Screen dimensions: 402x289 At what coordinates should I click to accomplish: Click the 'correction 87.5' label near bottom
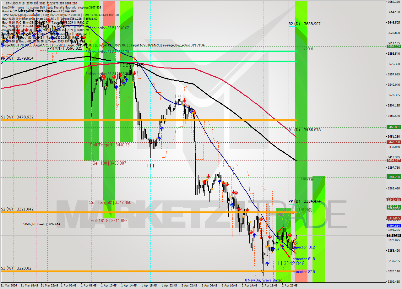click(x=303, y=272)
